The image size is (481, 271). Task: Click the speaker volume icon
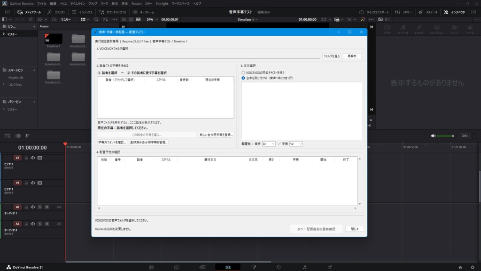click(433, 136)
